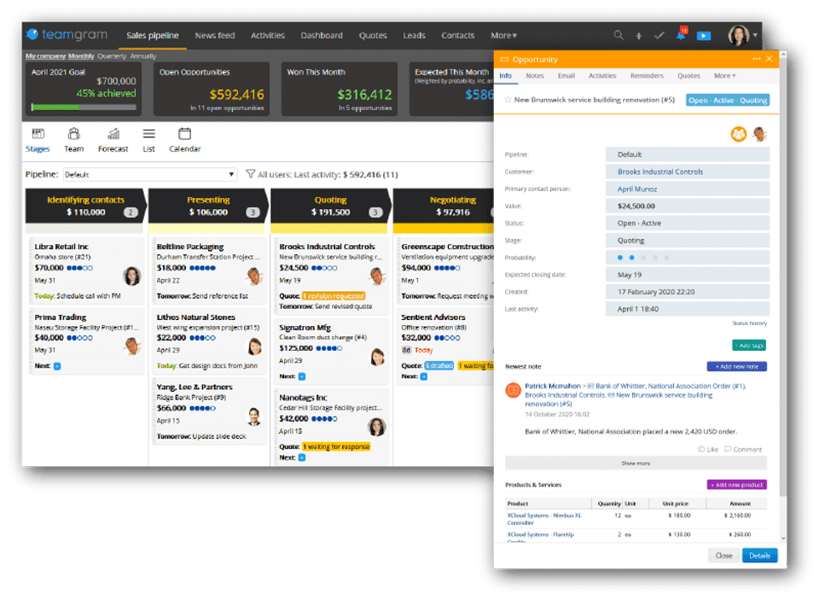The width and height of the screenshot is (819, 600).
Task: Click the note author icon beside Patrick Mcmahon
Action: click(x=513, y=390)
